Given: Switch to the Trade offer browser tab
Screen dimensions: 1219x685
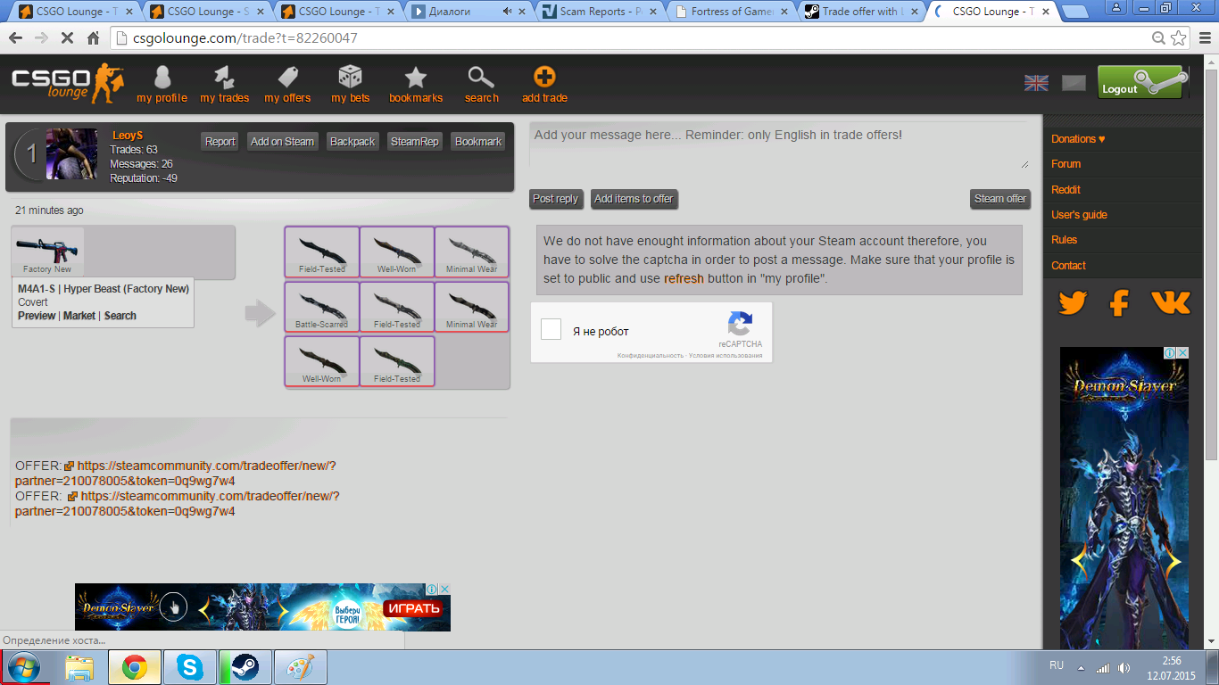Looking at the screenshot, I should pyautogui.click(x=862, y=12).
